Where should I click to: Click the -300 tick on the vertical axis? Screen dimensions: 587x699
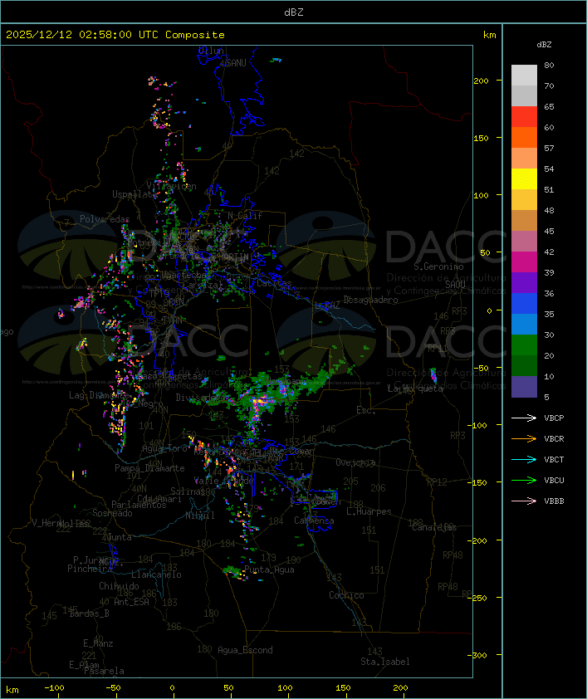(x=479, y=655)
